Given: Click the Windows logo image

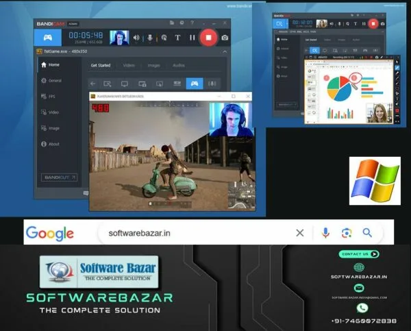Looking at the screenshot, I should [375, 181].
